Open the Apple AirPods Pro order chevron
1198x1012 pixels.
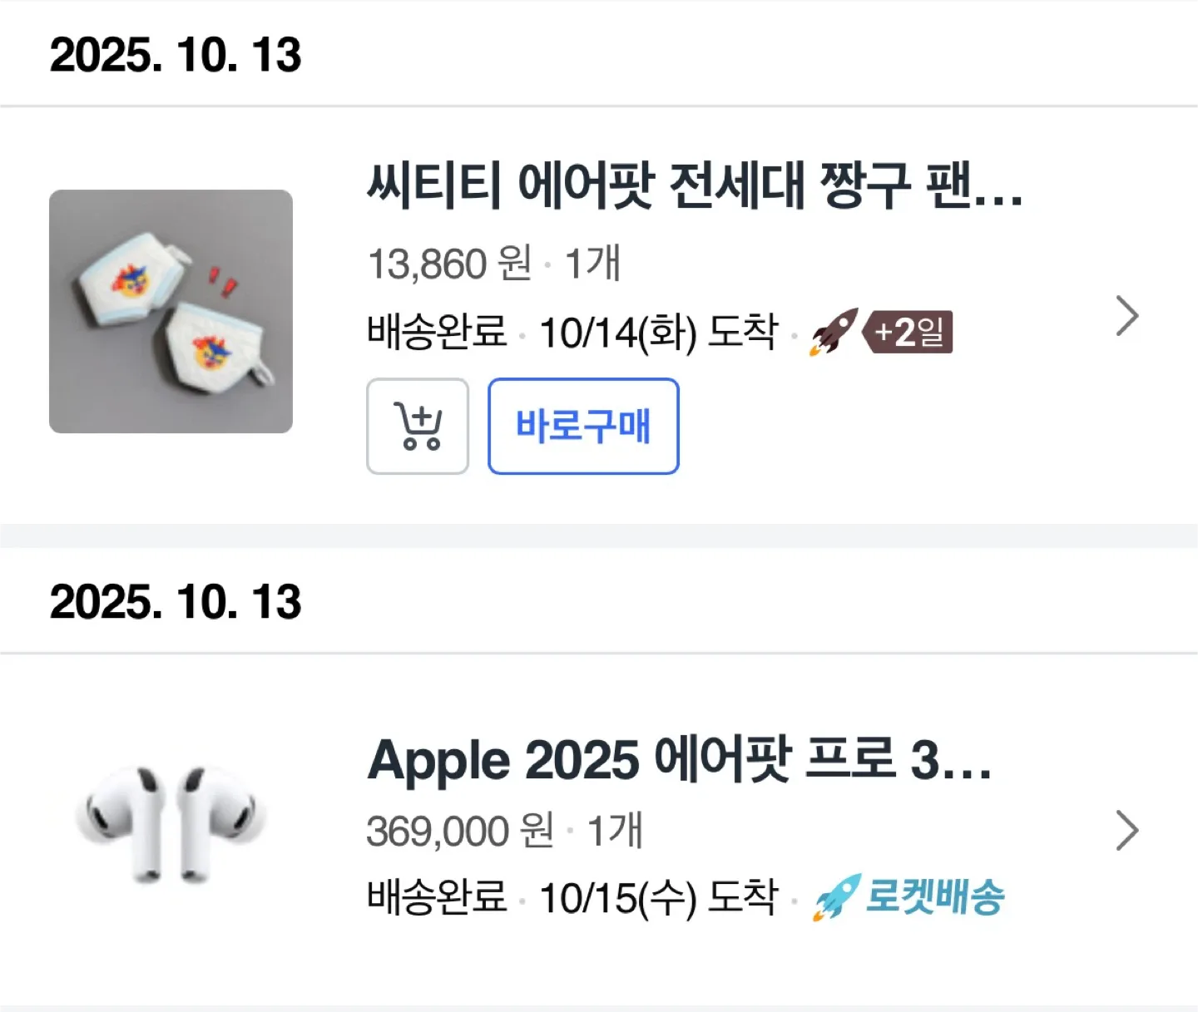(x=1126, y=831)
